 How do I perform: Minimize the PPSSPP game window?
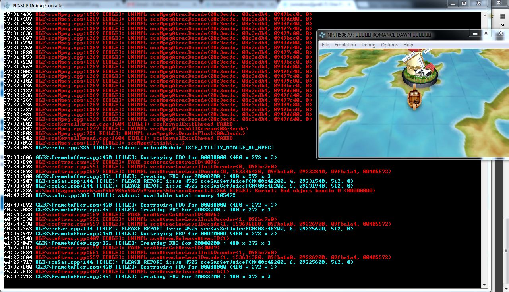pos(476,34)
